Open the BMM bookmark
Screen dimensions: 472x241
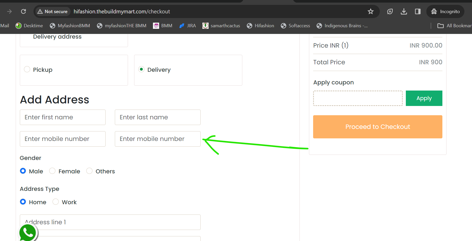click(x=162, y=26)
